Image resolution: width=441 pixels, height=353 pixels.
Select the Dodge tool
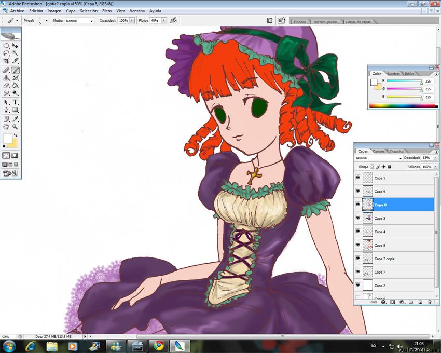coord(15,93)
